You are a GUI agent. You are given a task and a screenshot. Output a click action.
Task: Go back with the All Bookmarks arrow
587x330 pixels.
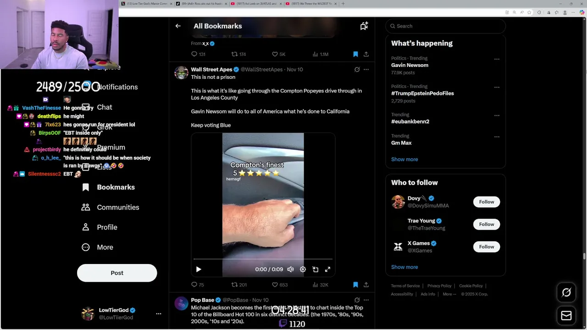(178, 26)
